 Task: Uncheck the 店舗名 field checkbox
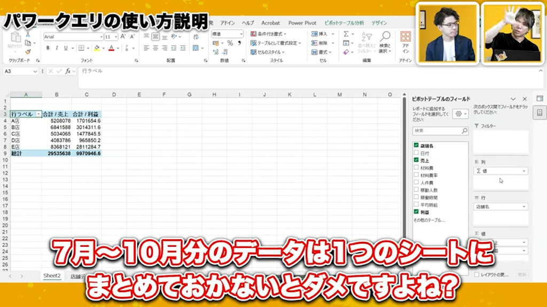[416, 146]
